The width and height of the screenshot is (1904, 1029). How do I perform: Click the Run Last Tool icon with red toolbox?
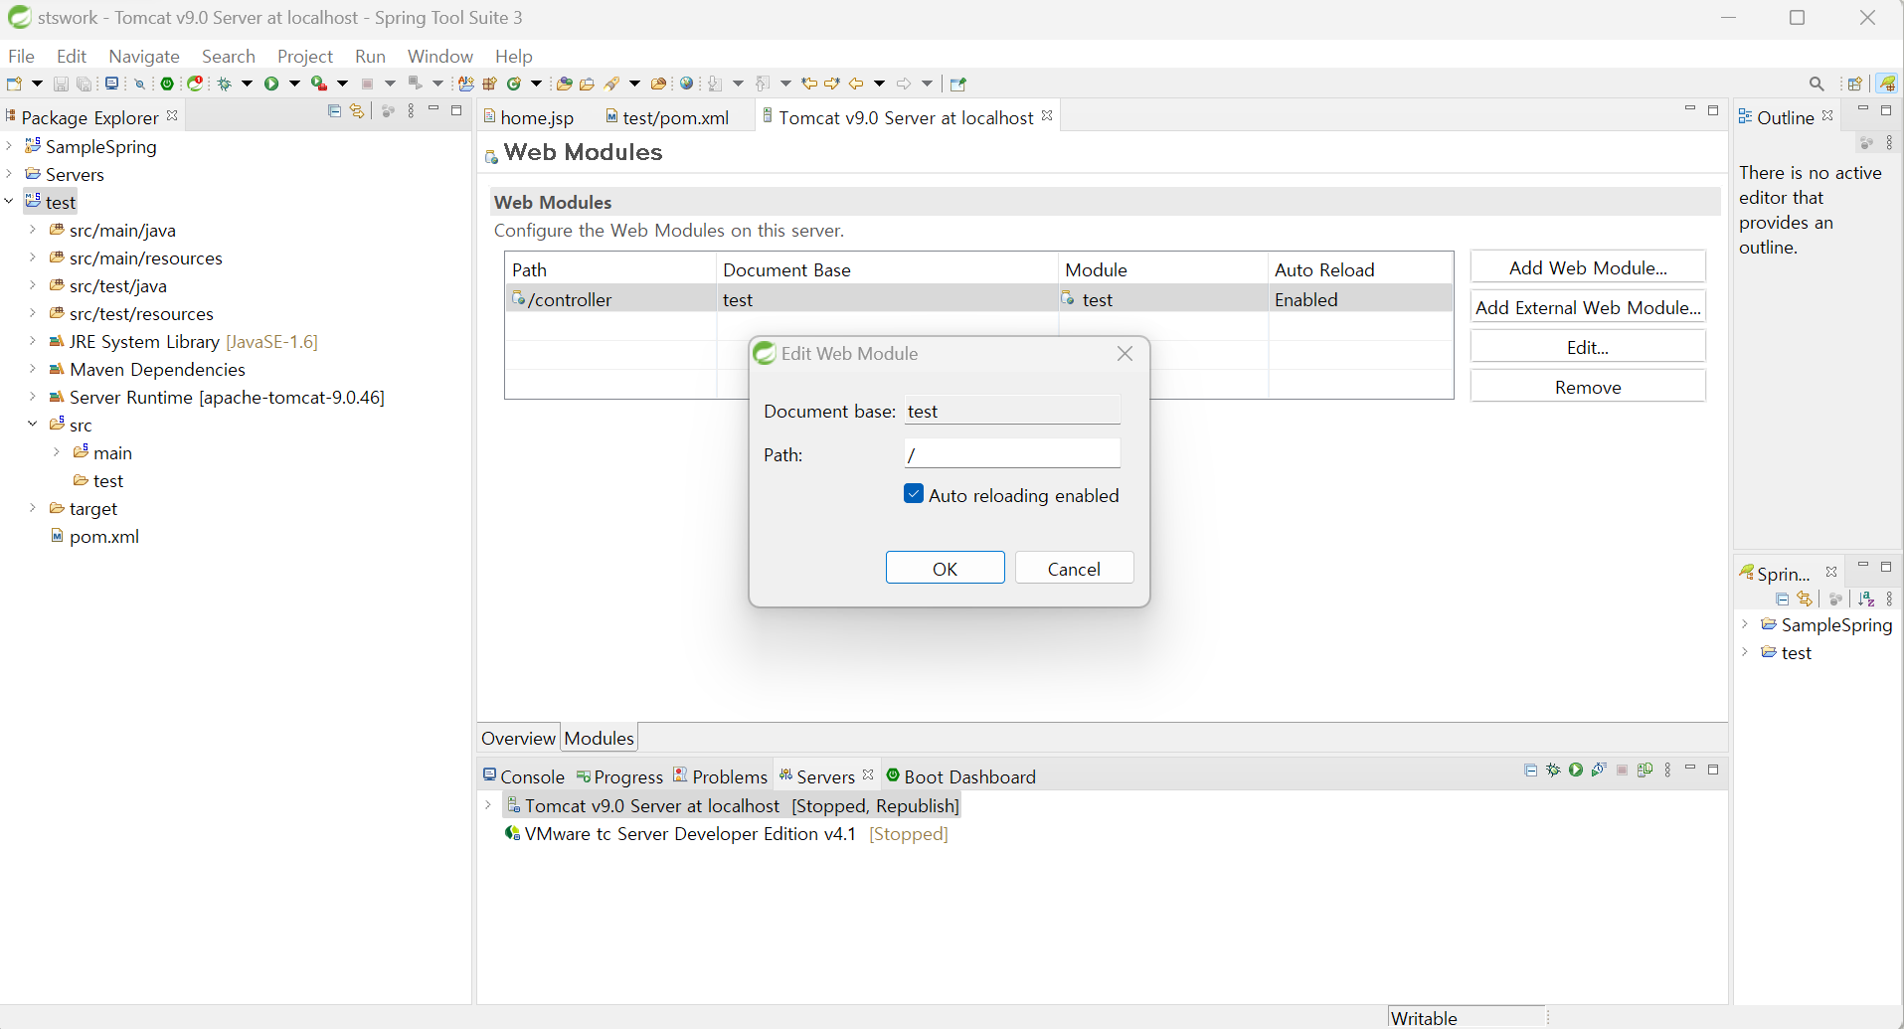coord(319,84)
